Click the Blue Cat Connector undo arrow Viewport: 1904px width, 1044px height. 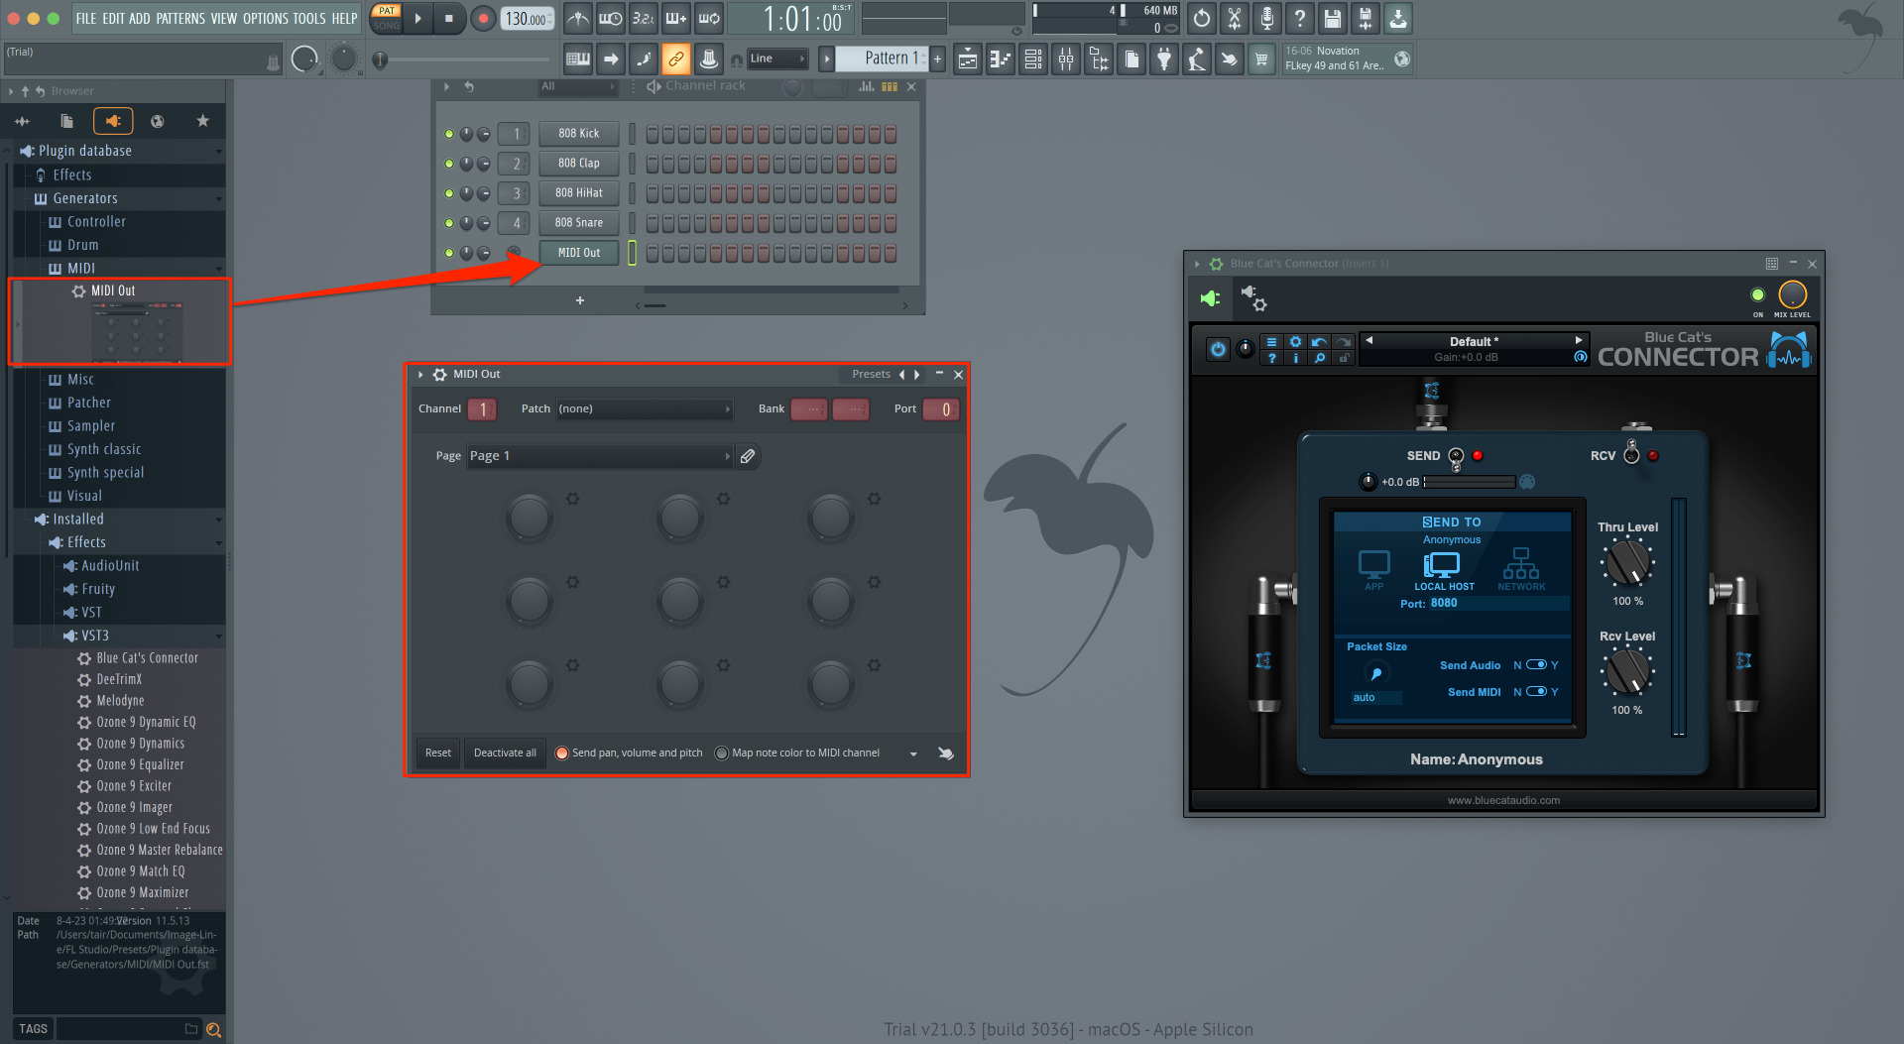point(1319,341)
